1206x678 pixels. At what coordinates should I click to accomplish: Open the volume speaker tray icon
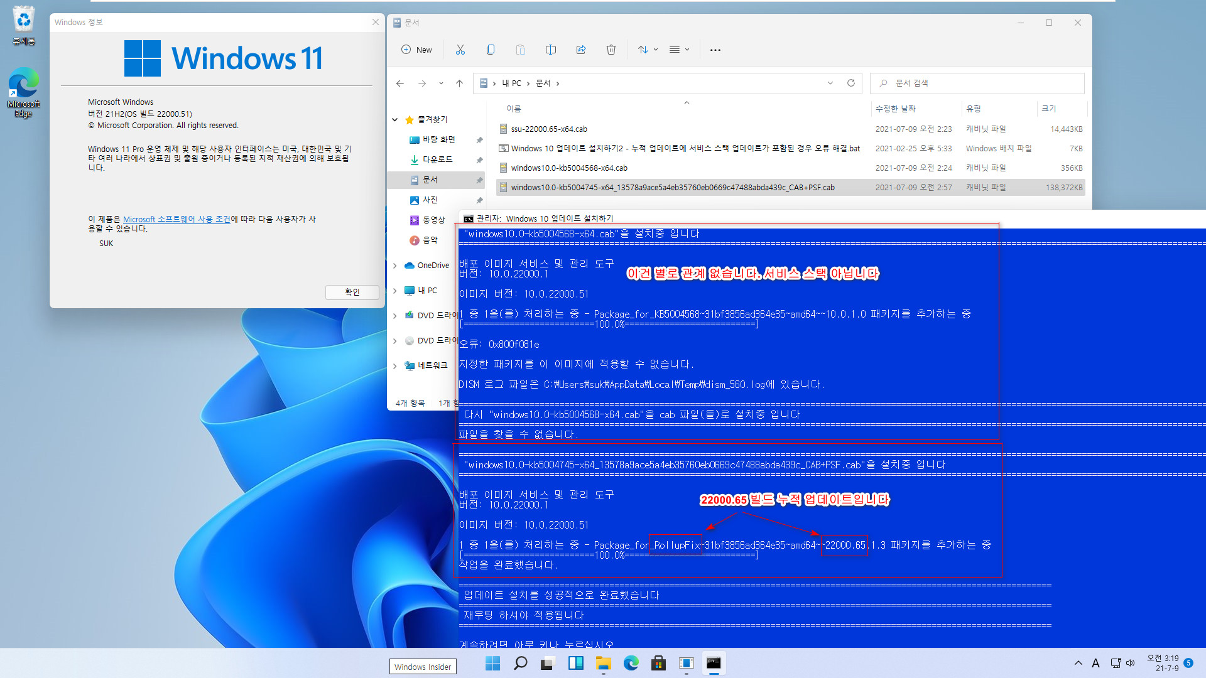pyautogui.click(x=1130, y=663)
